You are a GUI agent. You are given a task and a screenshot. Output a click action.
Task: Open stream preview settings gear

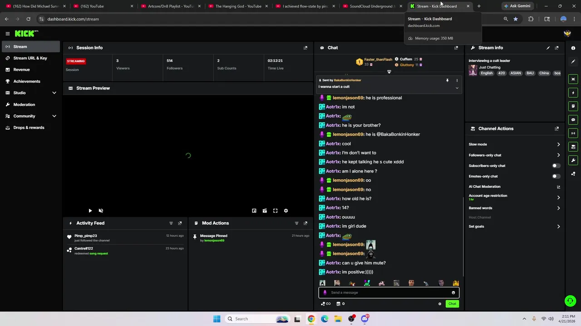click(x=286, y=211)
